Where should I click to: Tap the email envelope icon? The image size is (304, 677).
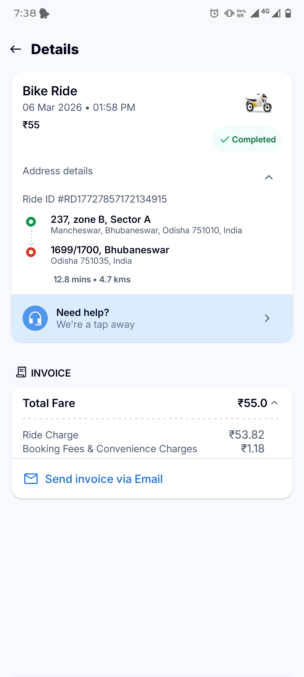31,479
